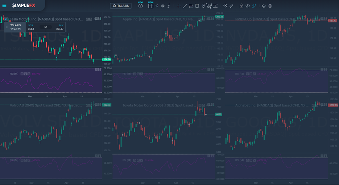
Task: Toggle the chart sync link icon
Action: [254, 6]
